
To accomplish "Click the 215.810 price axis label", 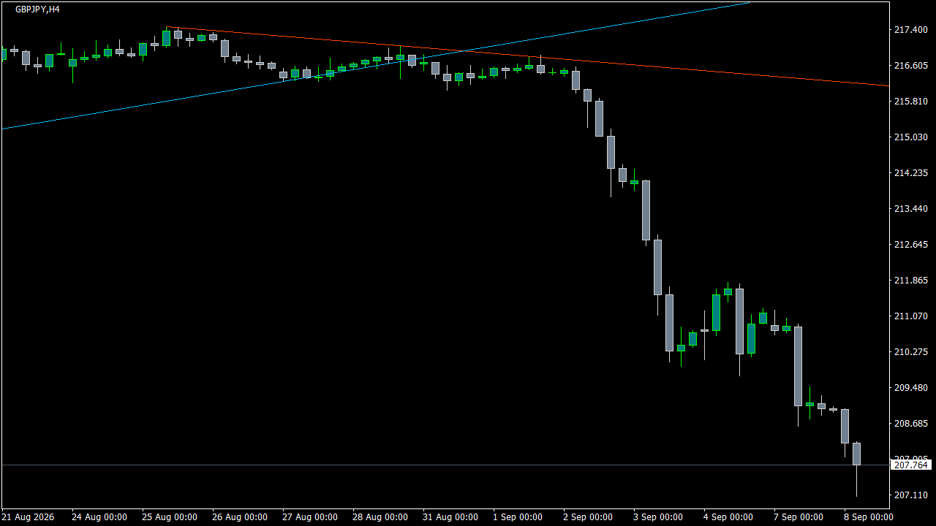I will tap(911, 102).
